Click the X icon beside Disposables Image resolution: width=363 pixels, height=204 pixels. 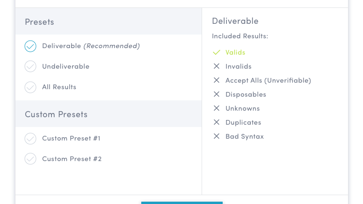click(x=216, y=94)
